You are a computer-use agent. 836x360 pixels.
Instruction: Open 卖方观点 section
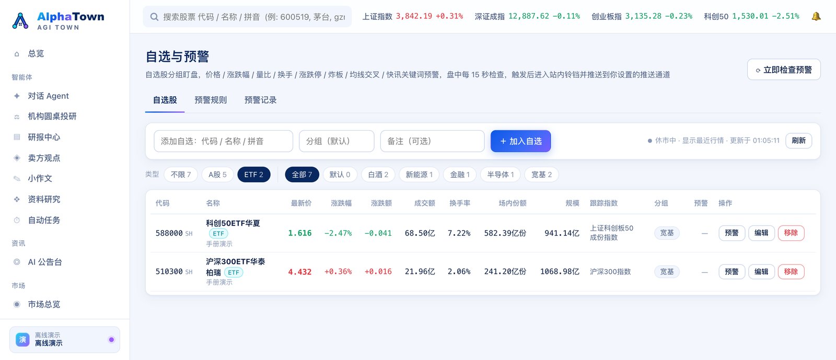pos(65,158)
